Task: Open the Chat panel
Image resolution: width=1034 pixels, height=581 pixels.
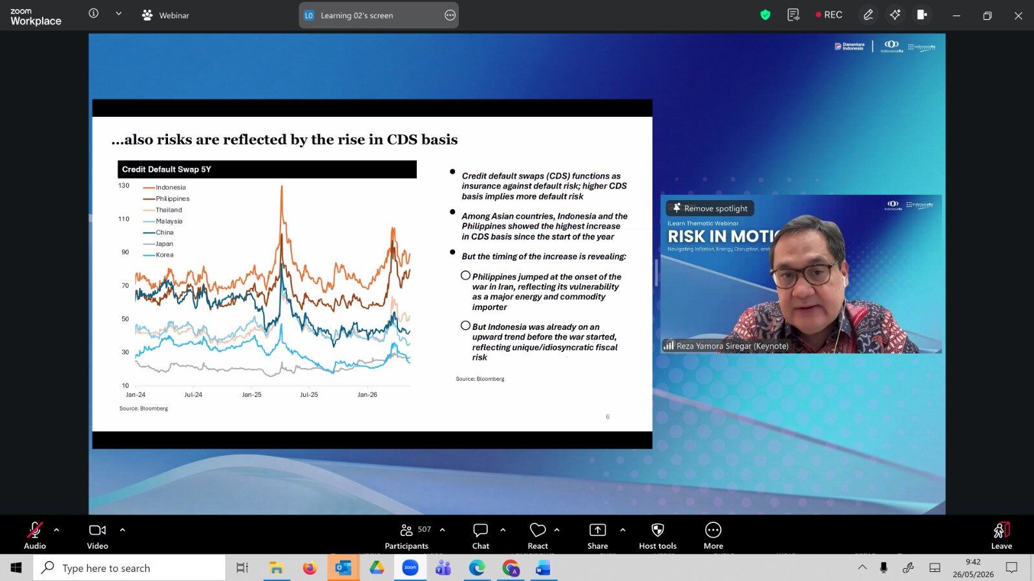Action: (480, 536)
